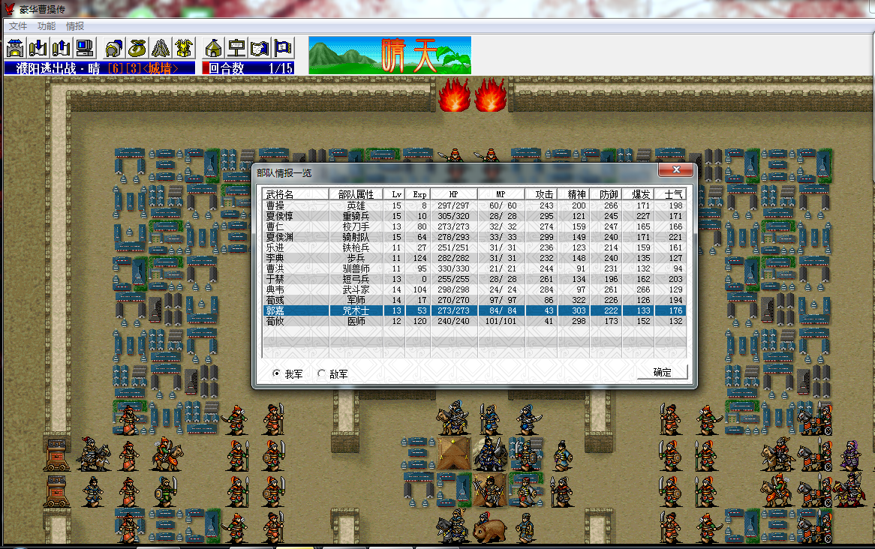Open the 功能 menu
This screenshot has height=549, width=875.
47,26
